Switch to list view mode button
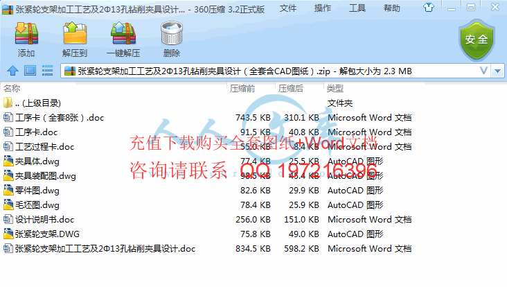This screenshot has height=287, width=507. 47,71
